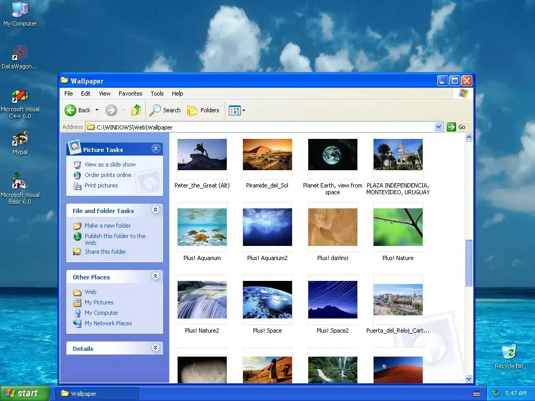Select Puerta_del_Reloj_Cart... thumbnail
The height and width of the screenshot is (401, 535).
tap(398, 300)
